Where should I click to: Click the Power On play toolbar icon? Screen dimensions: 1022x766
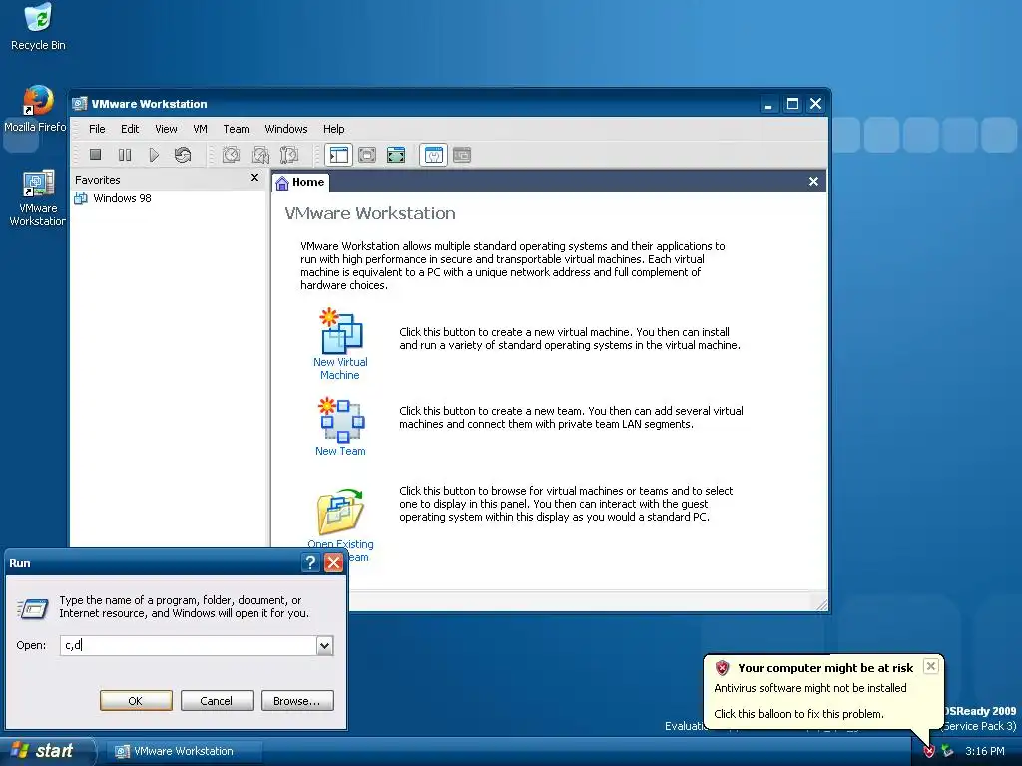(154, 155)
